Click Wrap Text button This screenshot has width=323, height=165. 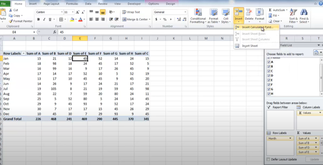[131, 12]
